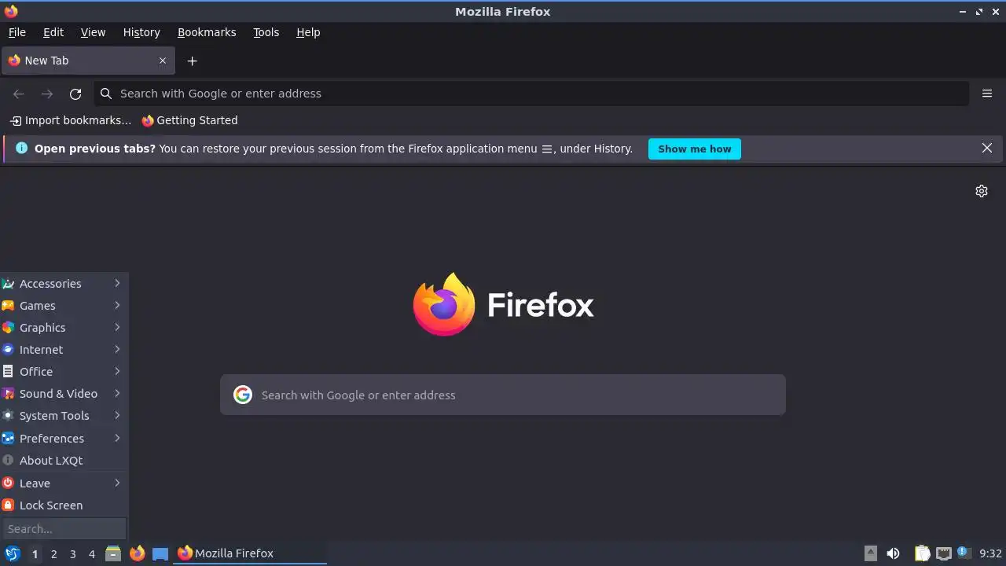Click the magnifier icon in address bar
This screenshot has height=566, width=1006.
(106, 94)
